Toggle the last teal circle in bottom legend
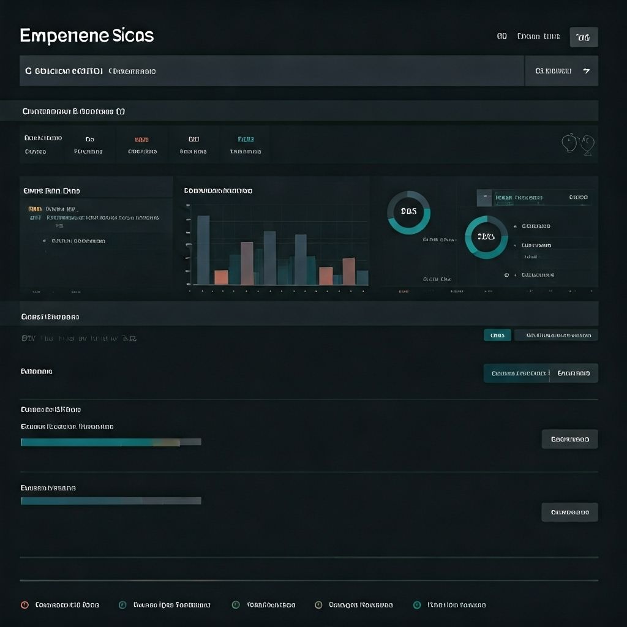627x627 pixels. [x=417, y=605]
